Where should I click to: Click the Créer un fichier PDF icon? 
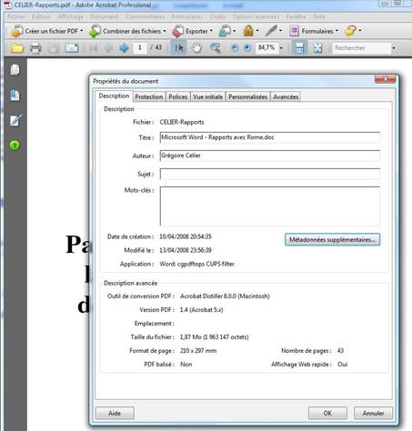tap(16, 31)
